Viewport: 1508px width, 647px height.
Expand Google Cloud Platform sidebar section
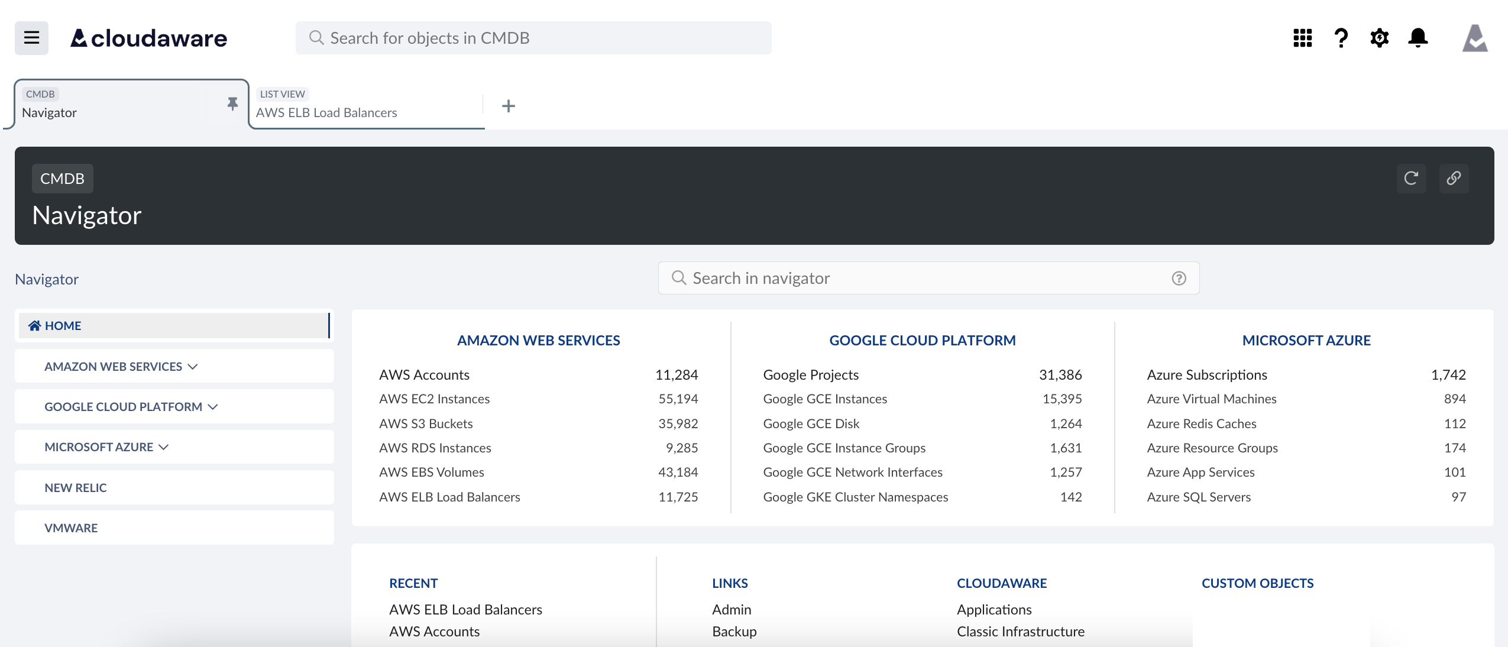(174, 406)
